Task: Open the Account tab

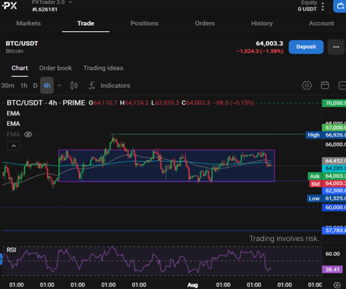Action: 321,23
